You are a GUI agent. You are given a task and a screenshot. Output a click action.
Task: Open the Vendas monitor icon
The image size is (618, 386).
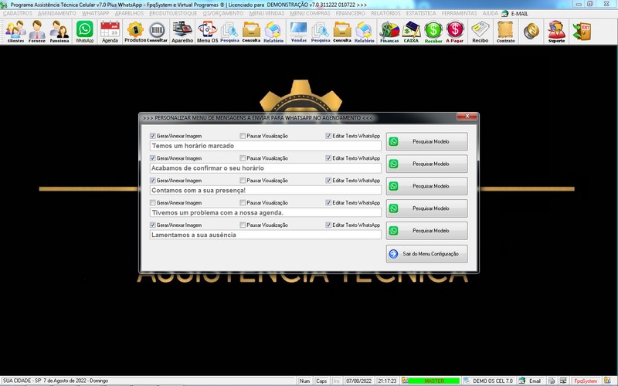298,32
